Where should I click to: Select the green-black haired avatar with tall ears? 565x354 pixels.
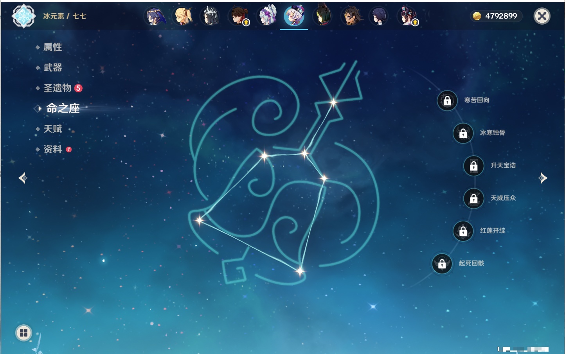coord(322,16)
